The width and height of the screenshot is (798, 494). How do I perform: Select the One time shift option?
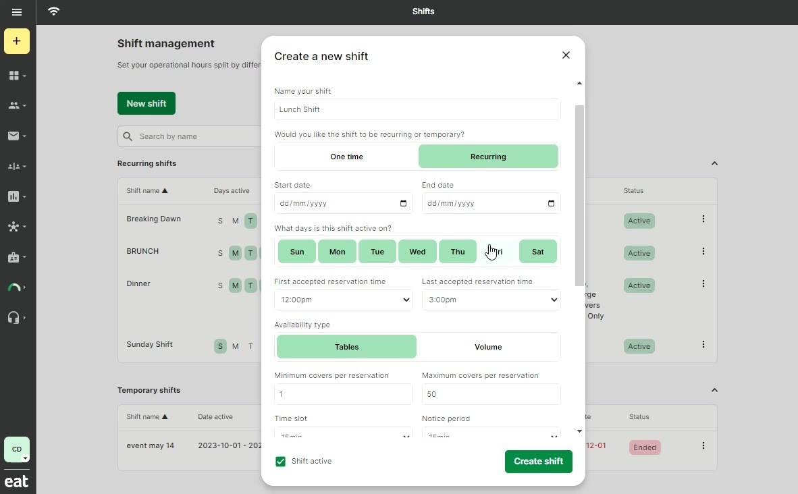(346, 157)
